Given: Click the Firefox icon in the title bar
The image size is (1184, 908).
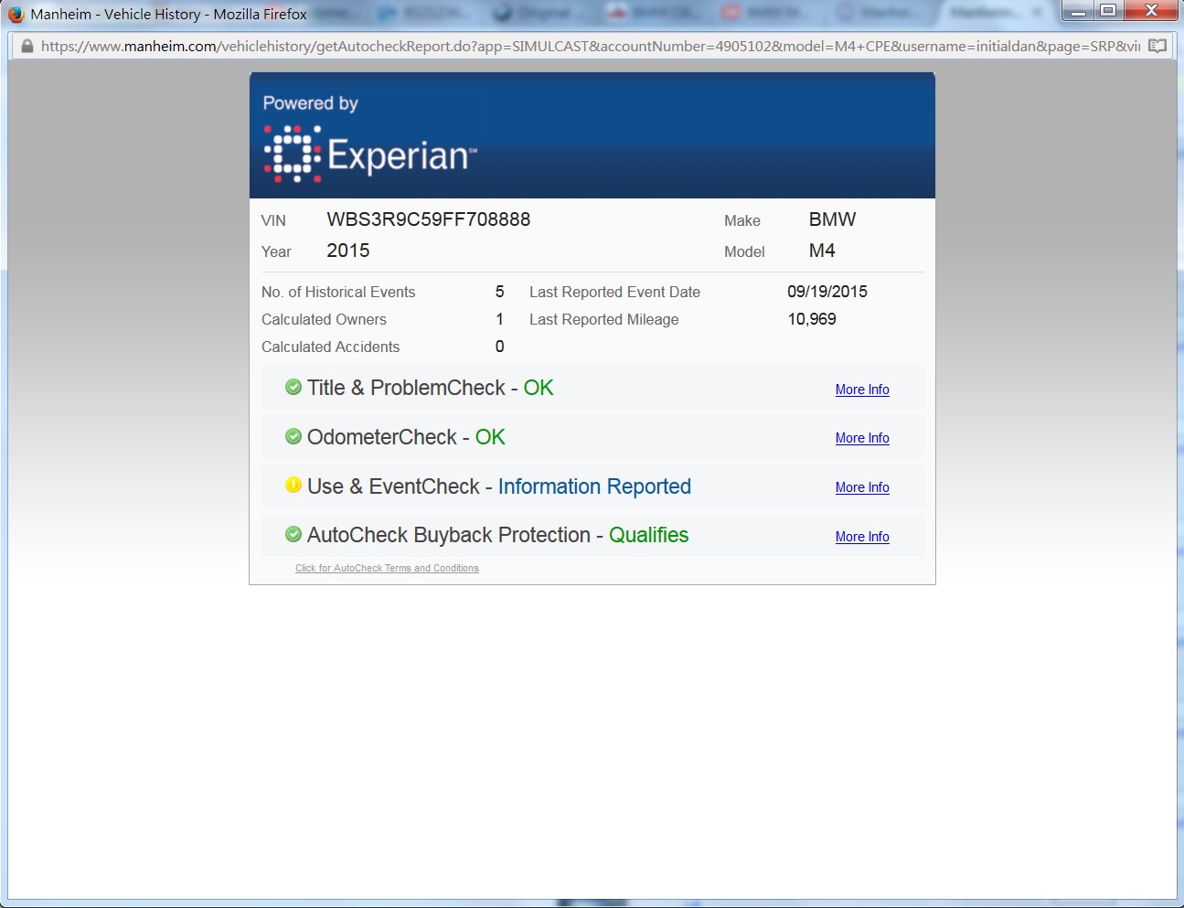Looking at the screenshot, I should tap(16, 14).
